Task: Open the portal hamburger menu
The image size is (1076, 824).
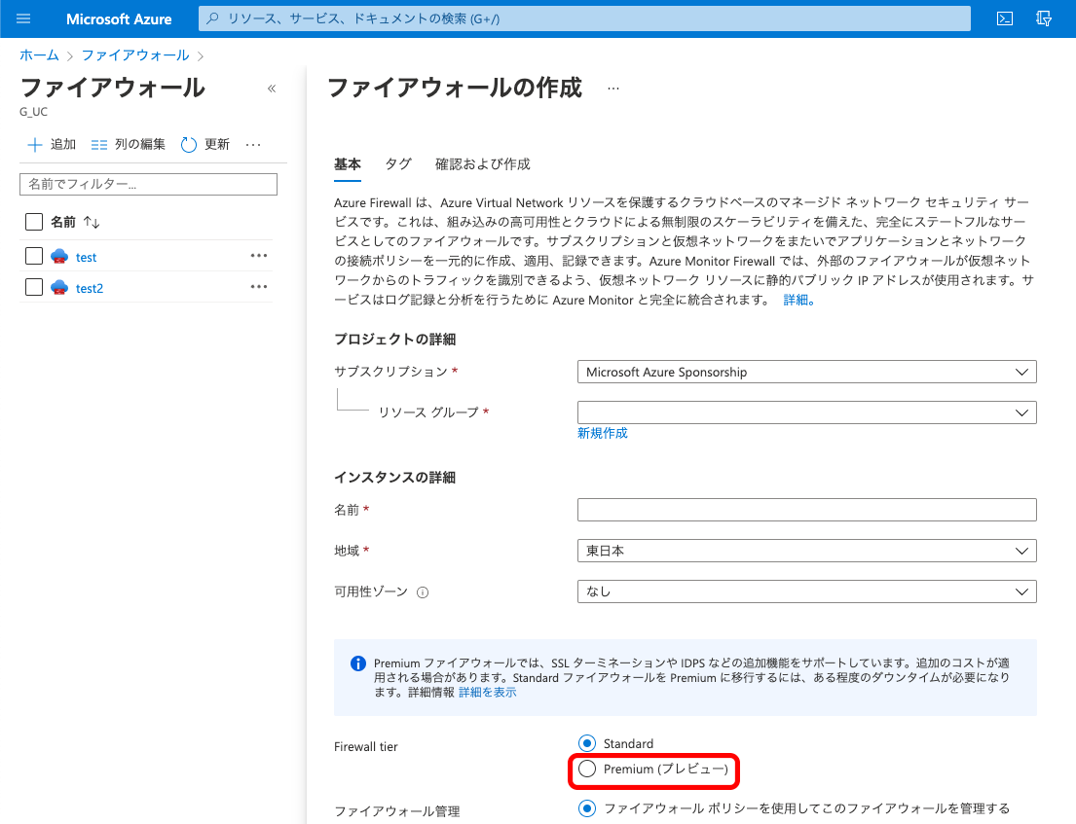Action: point(22,18)
